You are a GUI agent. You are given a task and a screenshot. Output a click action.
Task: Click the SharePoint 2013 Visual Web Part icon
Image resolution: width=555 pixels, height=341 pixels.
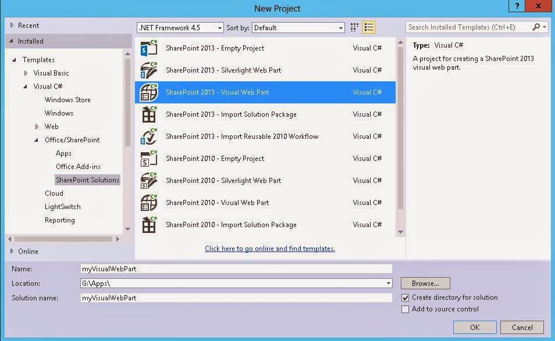point(149,92)
